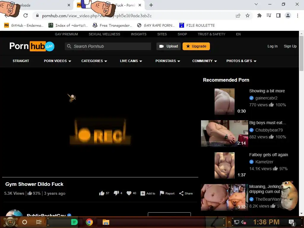This screenshot has height=228, width=304.
Task: Open the notification center icon
Action: coord(292,223)
